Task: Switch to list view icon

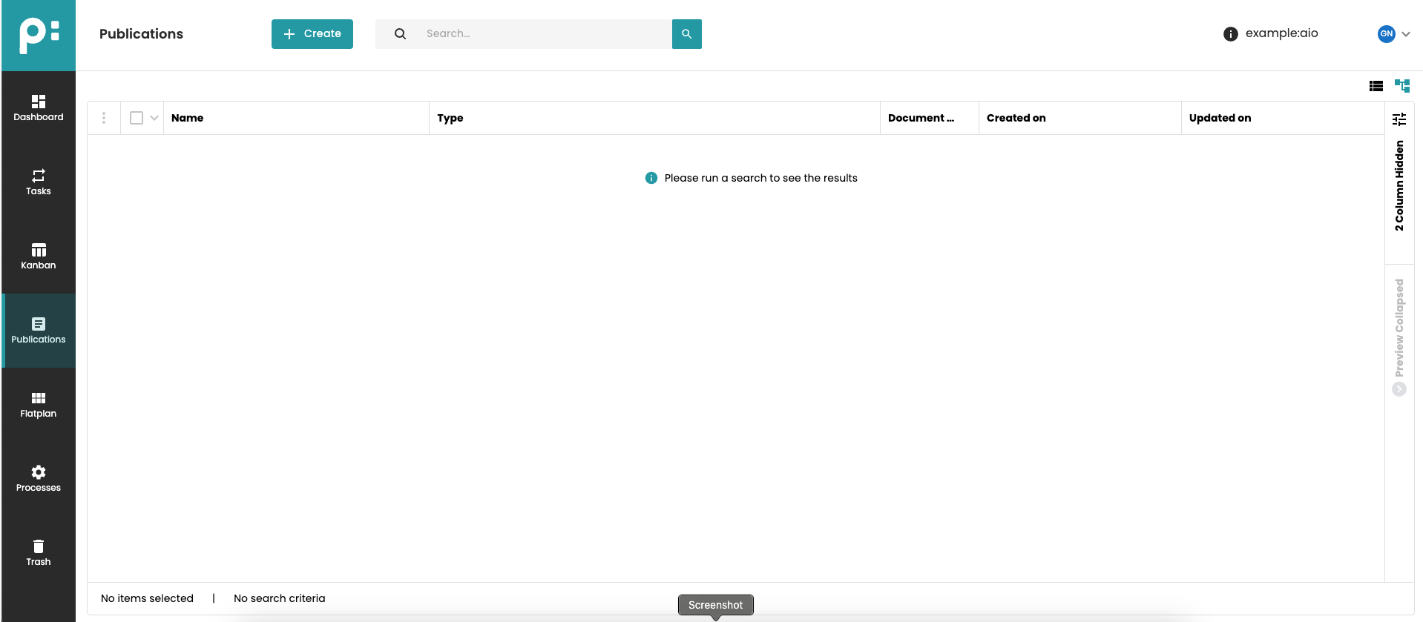Action: click(x=1376, y=86)
